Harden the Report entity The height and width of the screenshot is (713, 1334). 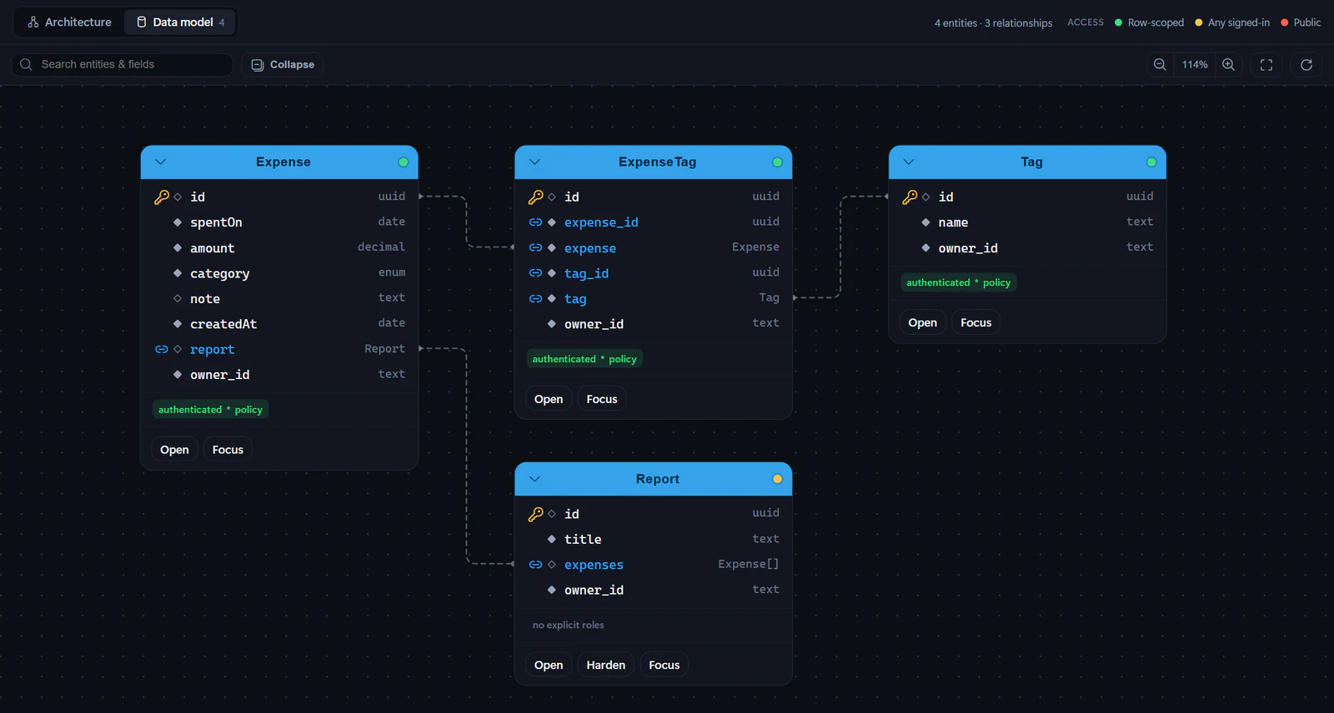606,665
